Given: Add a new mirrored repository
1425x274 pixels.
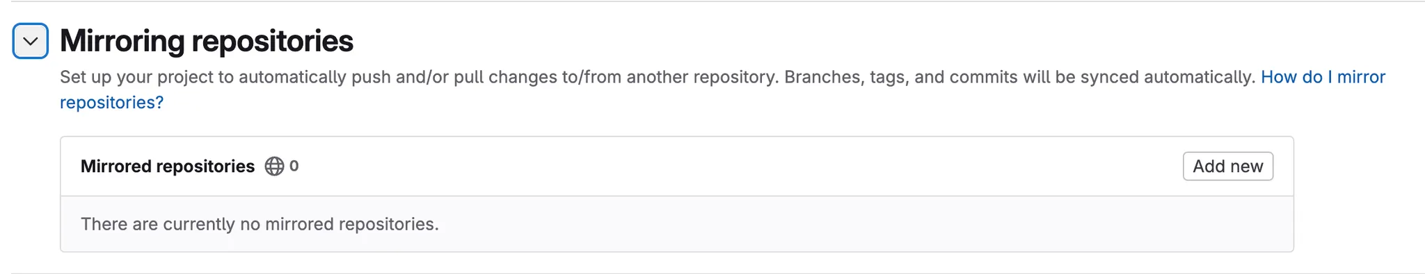Looking at the screenshot, I should pos(1228,166).
